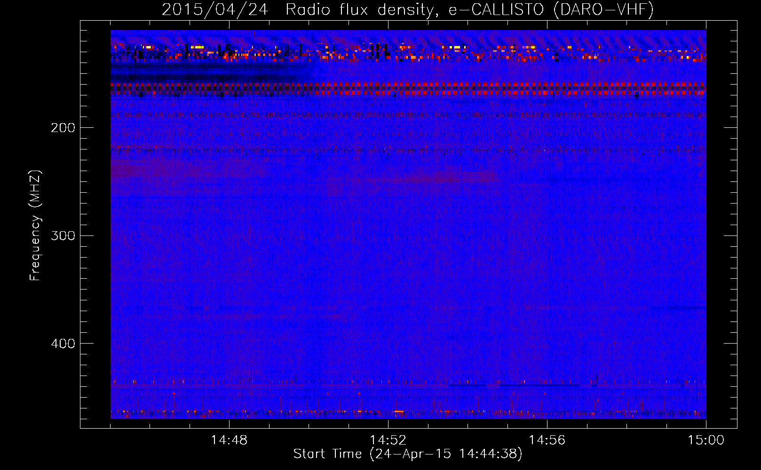Click the plot title "Radio flux density, e-CALLISTO (DARO-VHF)"
Viewport: 761px width, 470px height.
coord(469,10)
